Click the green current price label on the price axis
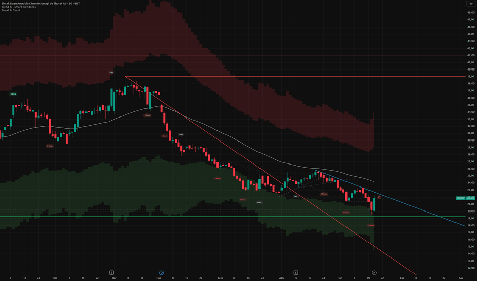The image size is (477, 281). (465, 198)
